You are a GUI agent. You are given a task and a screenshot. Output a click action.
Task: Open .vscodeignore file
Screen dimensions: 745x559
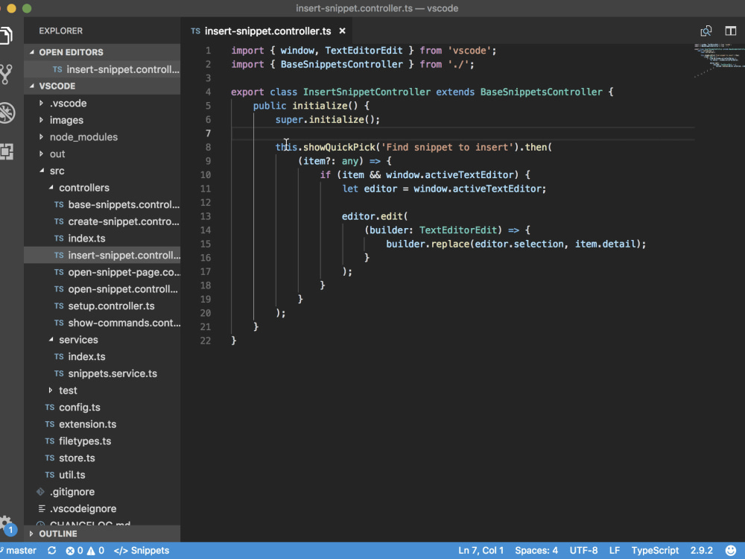coord(102,508)
